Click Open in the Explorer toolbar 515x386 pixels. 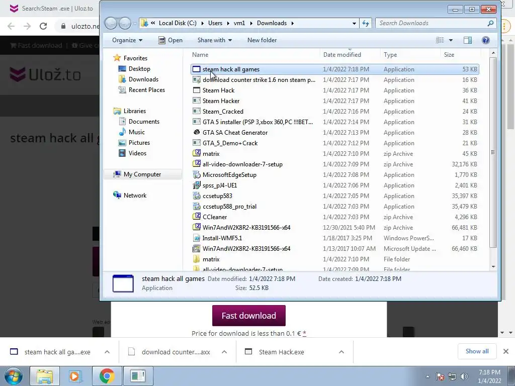(170, 40)
